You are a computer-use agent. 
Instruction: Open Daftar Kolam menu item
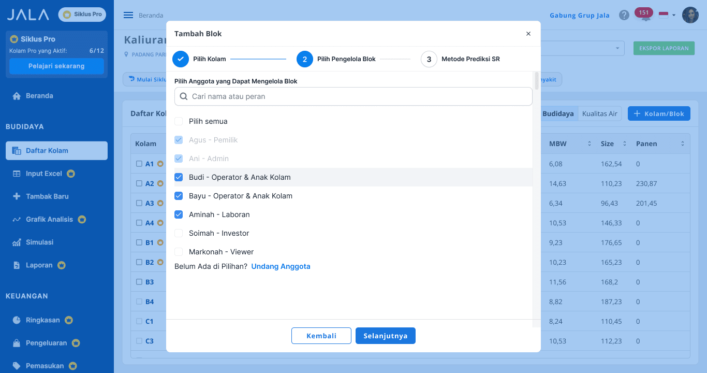click(x=57, y=151)
